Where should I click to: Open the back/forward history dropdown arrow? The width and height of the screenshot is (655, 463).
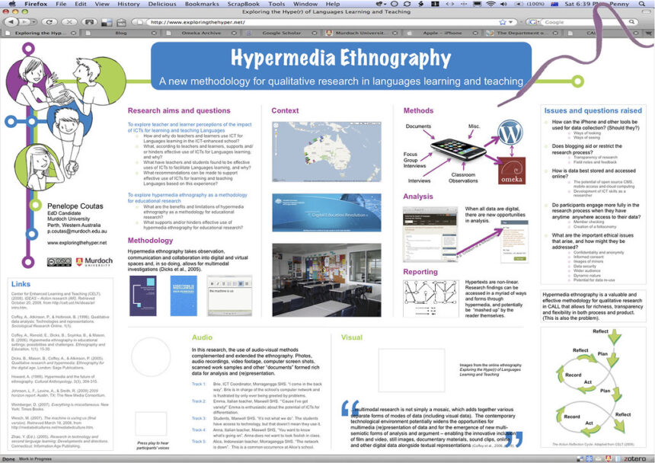(x=34, y=22)
